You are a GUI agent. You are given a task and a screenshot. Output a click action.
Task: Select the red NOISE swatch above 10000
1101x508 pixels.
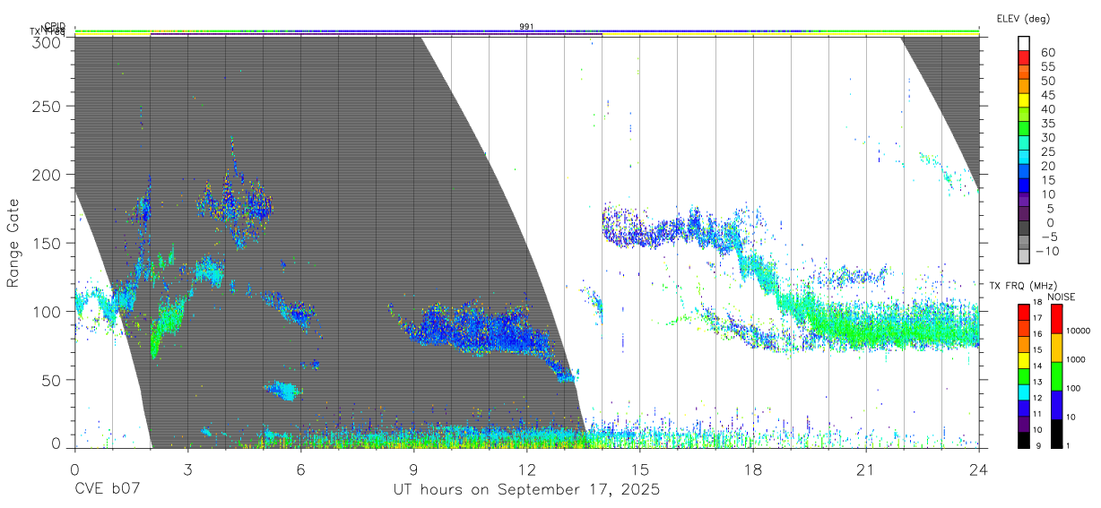click(x=1055, y=319)
